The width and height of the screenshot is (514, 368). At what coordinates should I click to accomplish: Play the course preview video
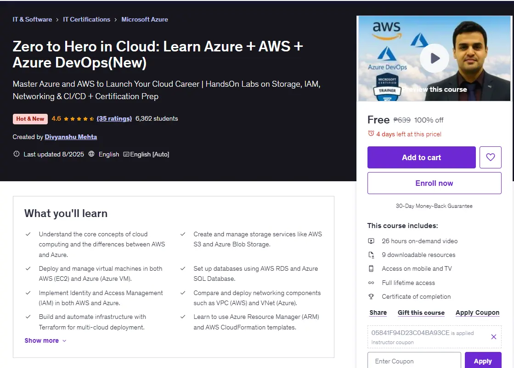tap(435, 58)
